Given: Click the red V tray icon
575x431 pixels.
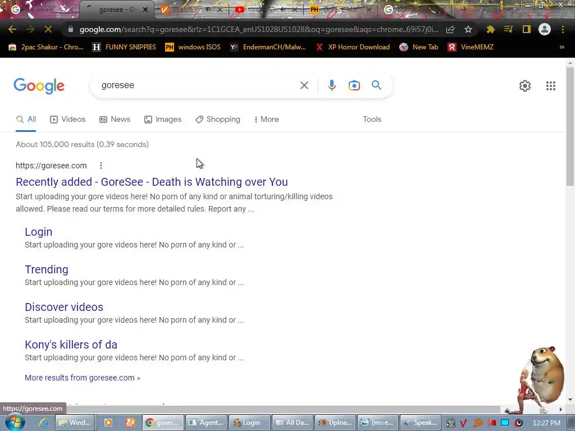Looking at the screenshot, I should point(463,423).
